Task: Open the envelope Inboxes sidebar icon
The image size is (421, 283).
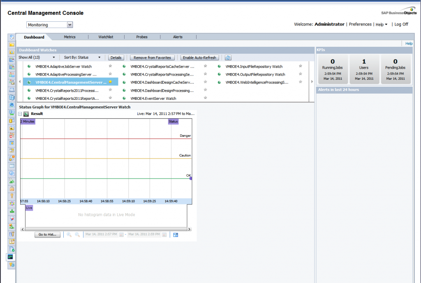Action: click(12, 90)
